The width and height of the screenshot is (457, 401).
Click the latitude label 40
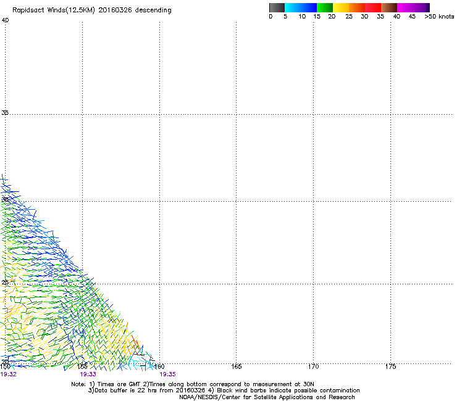5,20
